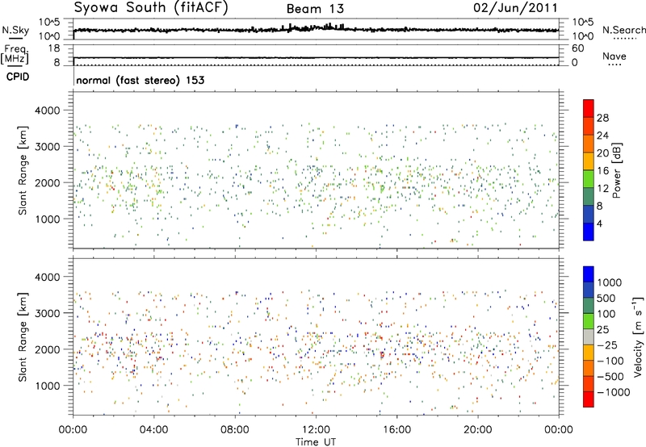Click the "Velocity [m s⁻¹]" colorbar title
Image resolution: width=646 pixels, height=447 pixels.
pos(638,336)
